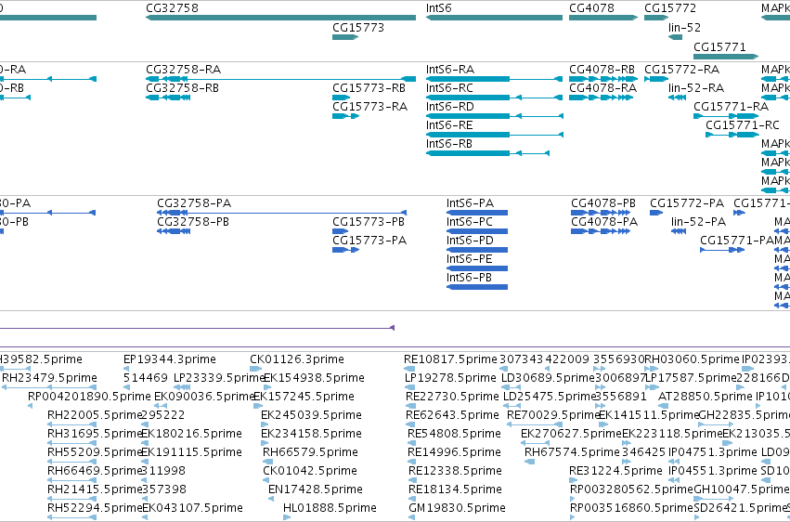Image resolution: width=790 pixels, height=522 pixels.
Task: Open EST LP19278.5prime
Action: (x=450, y=378)
